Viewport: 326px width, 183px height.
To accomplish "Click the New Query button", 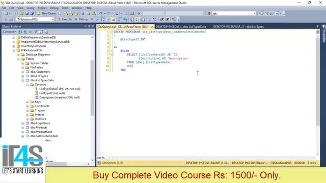I will (x=46, y=14).
